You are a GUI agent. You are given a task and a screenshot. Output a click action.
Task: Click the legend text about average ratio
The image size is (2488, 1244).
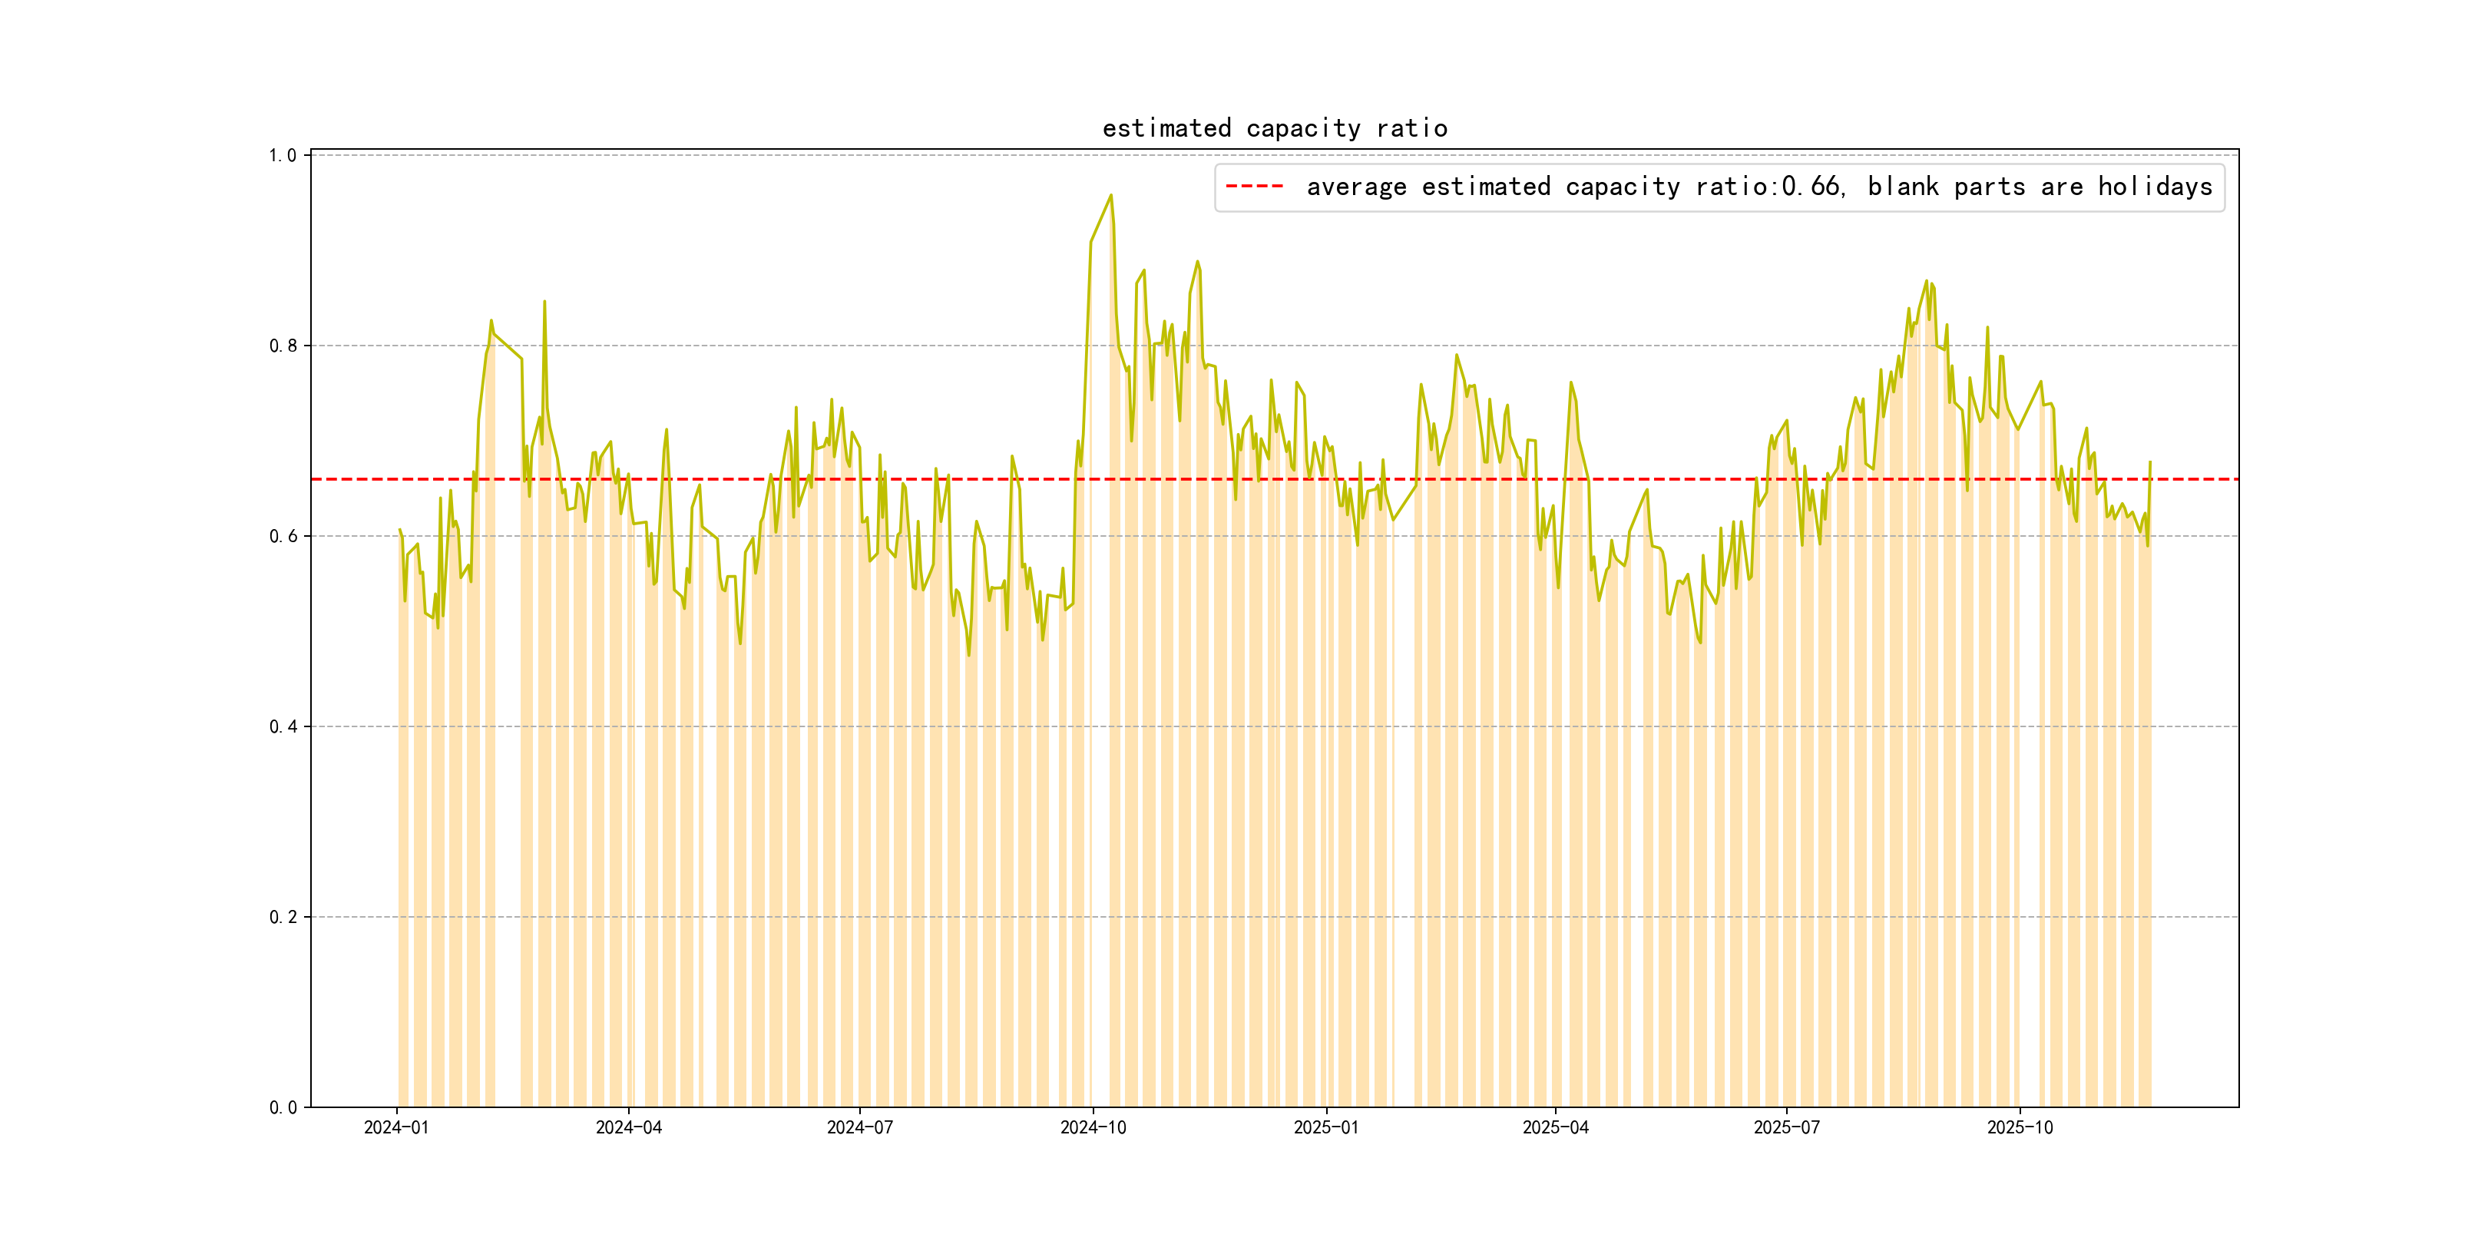coord(1758,187)
